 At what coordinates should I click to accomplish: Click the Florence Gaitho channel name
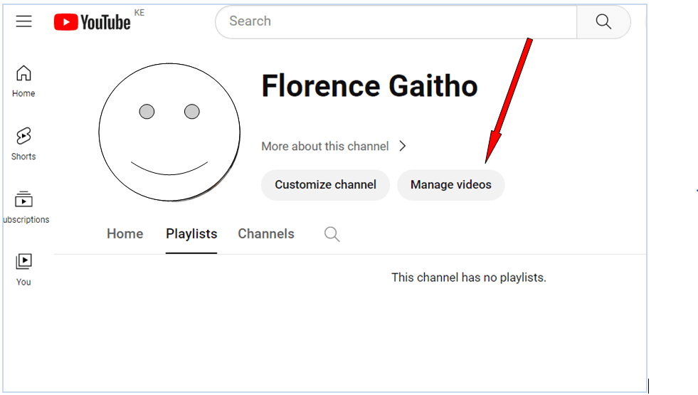[x=369, y=86]
